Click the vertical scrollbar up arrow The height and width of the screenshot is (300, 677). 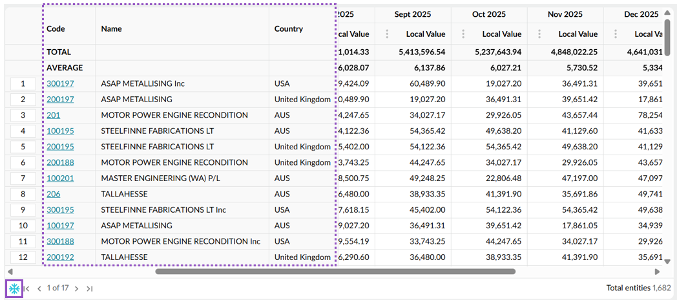click(667, 12)
